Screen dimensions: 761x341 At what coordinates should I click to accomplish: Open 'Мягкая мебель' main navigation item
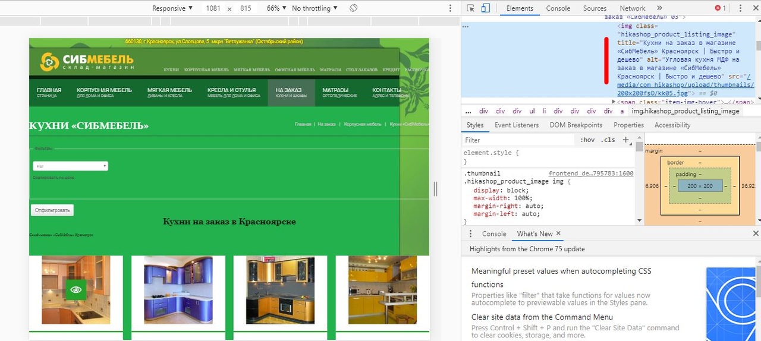point(169,93)
